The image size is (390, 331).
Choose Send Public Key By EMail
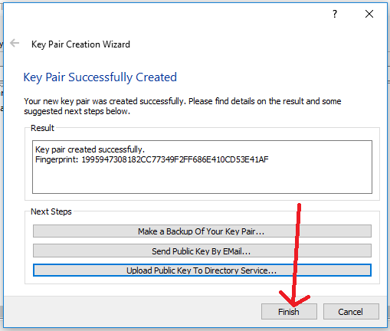click(202, 251)
